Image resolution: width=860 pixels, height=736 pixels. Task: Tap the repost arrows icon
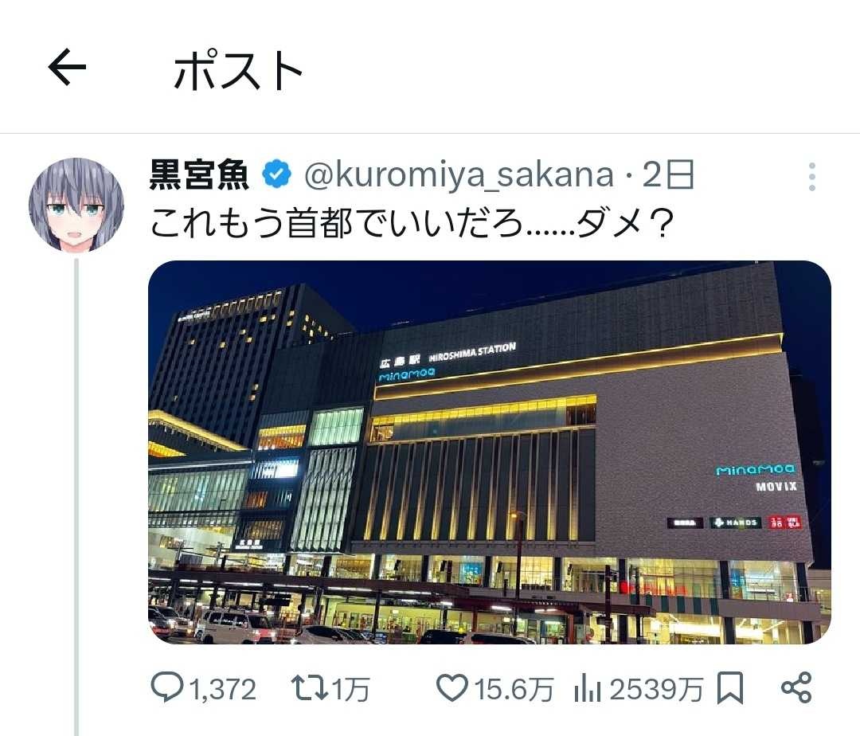(309, 688)
